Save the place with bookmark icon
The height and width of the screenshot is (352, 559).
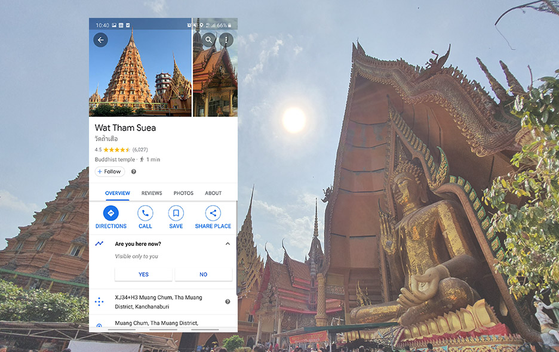(176, 213)
